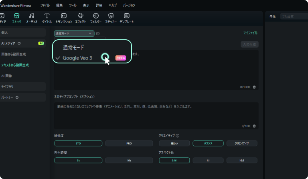Screen dimensions: 308x179
Task: Open the オーディオ (Audio) tab
Action: (x=32, y=18)
